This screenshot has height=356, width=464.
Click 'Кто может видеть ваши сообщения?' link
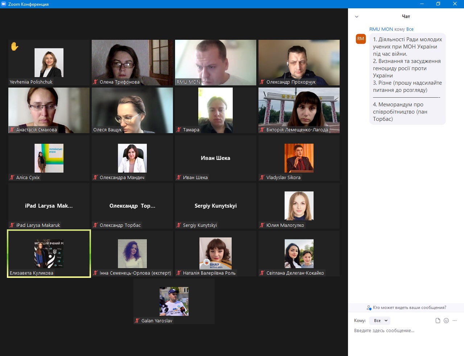(409, 308)
